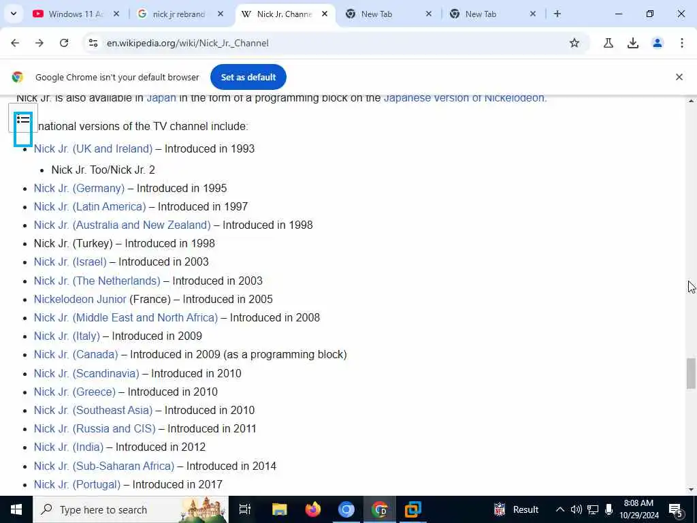Image resolution: width=697 pixels, height=523 pixels.
Task: Switch to the Windows 11 YouTube tab
Action: [x=76, y=14]
